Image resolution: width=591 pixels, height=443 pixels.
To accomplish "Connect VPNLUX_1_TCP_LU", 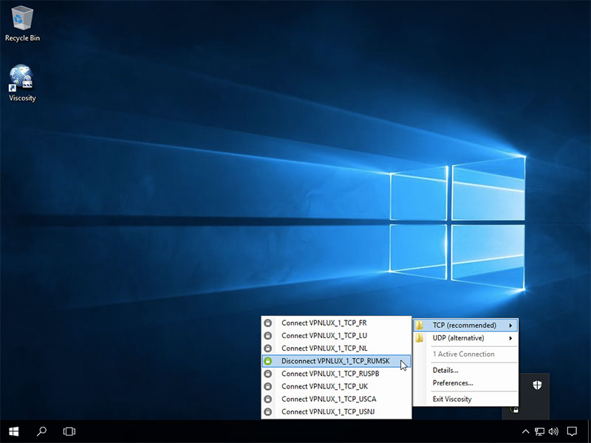I will click(336, 336).
